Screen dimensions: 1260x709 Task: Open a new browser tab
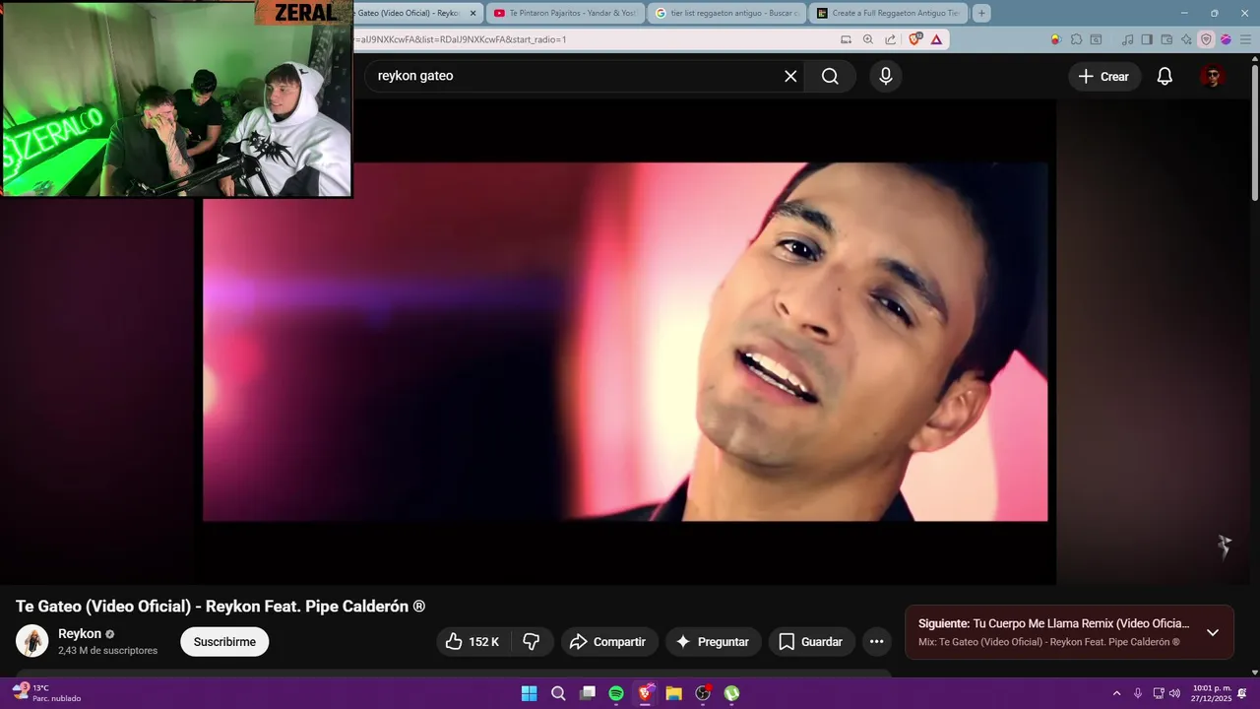(x=981, y=13)
